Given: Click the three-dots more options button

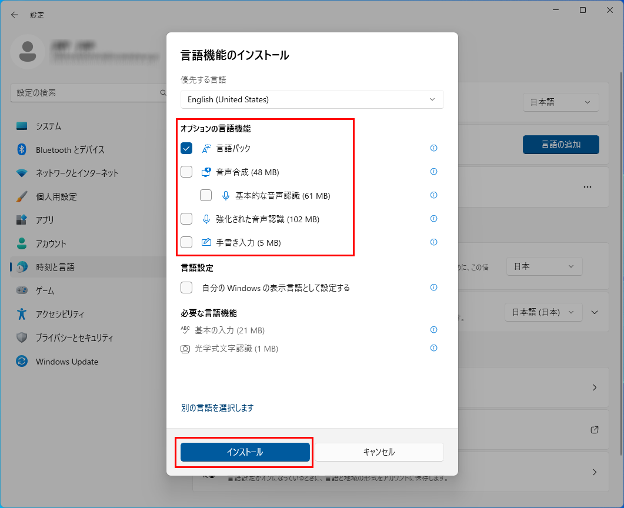Looking at the screenshot, I should click(x=588, y=187).
